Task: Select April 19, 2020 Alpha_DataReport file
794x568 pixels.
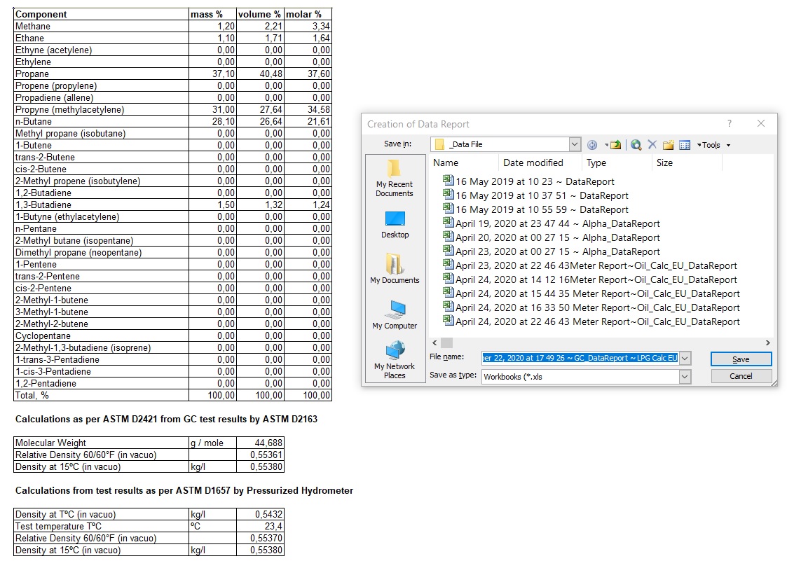Action: [x=552, y=223]
